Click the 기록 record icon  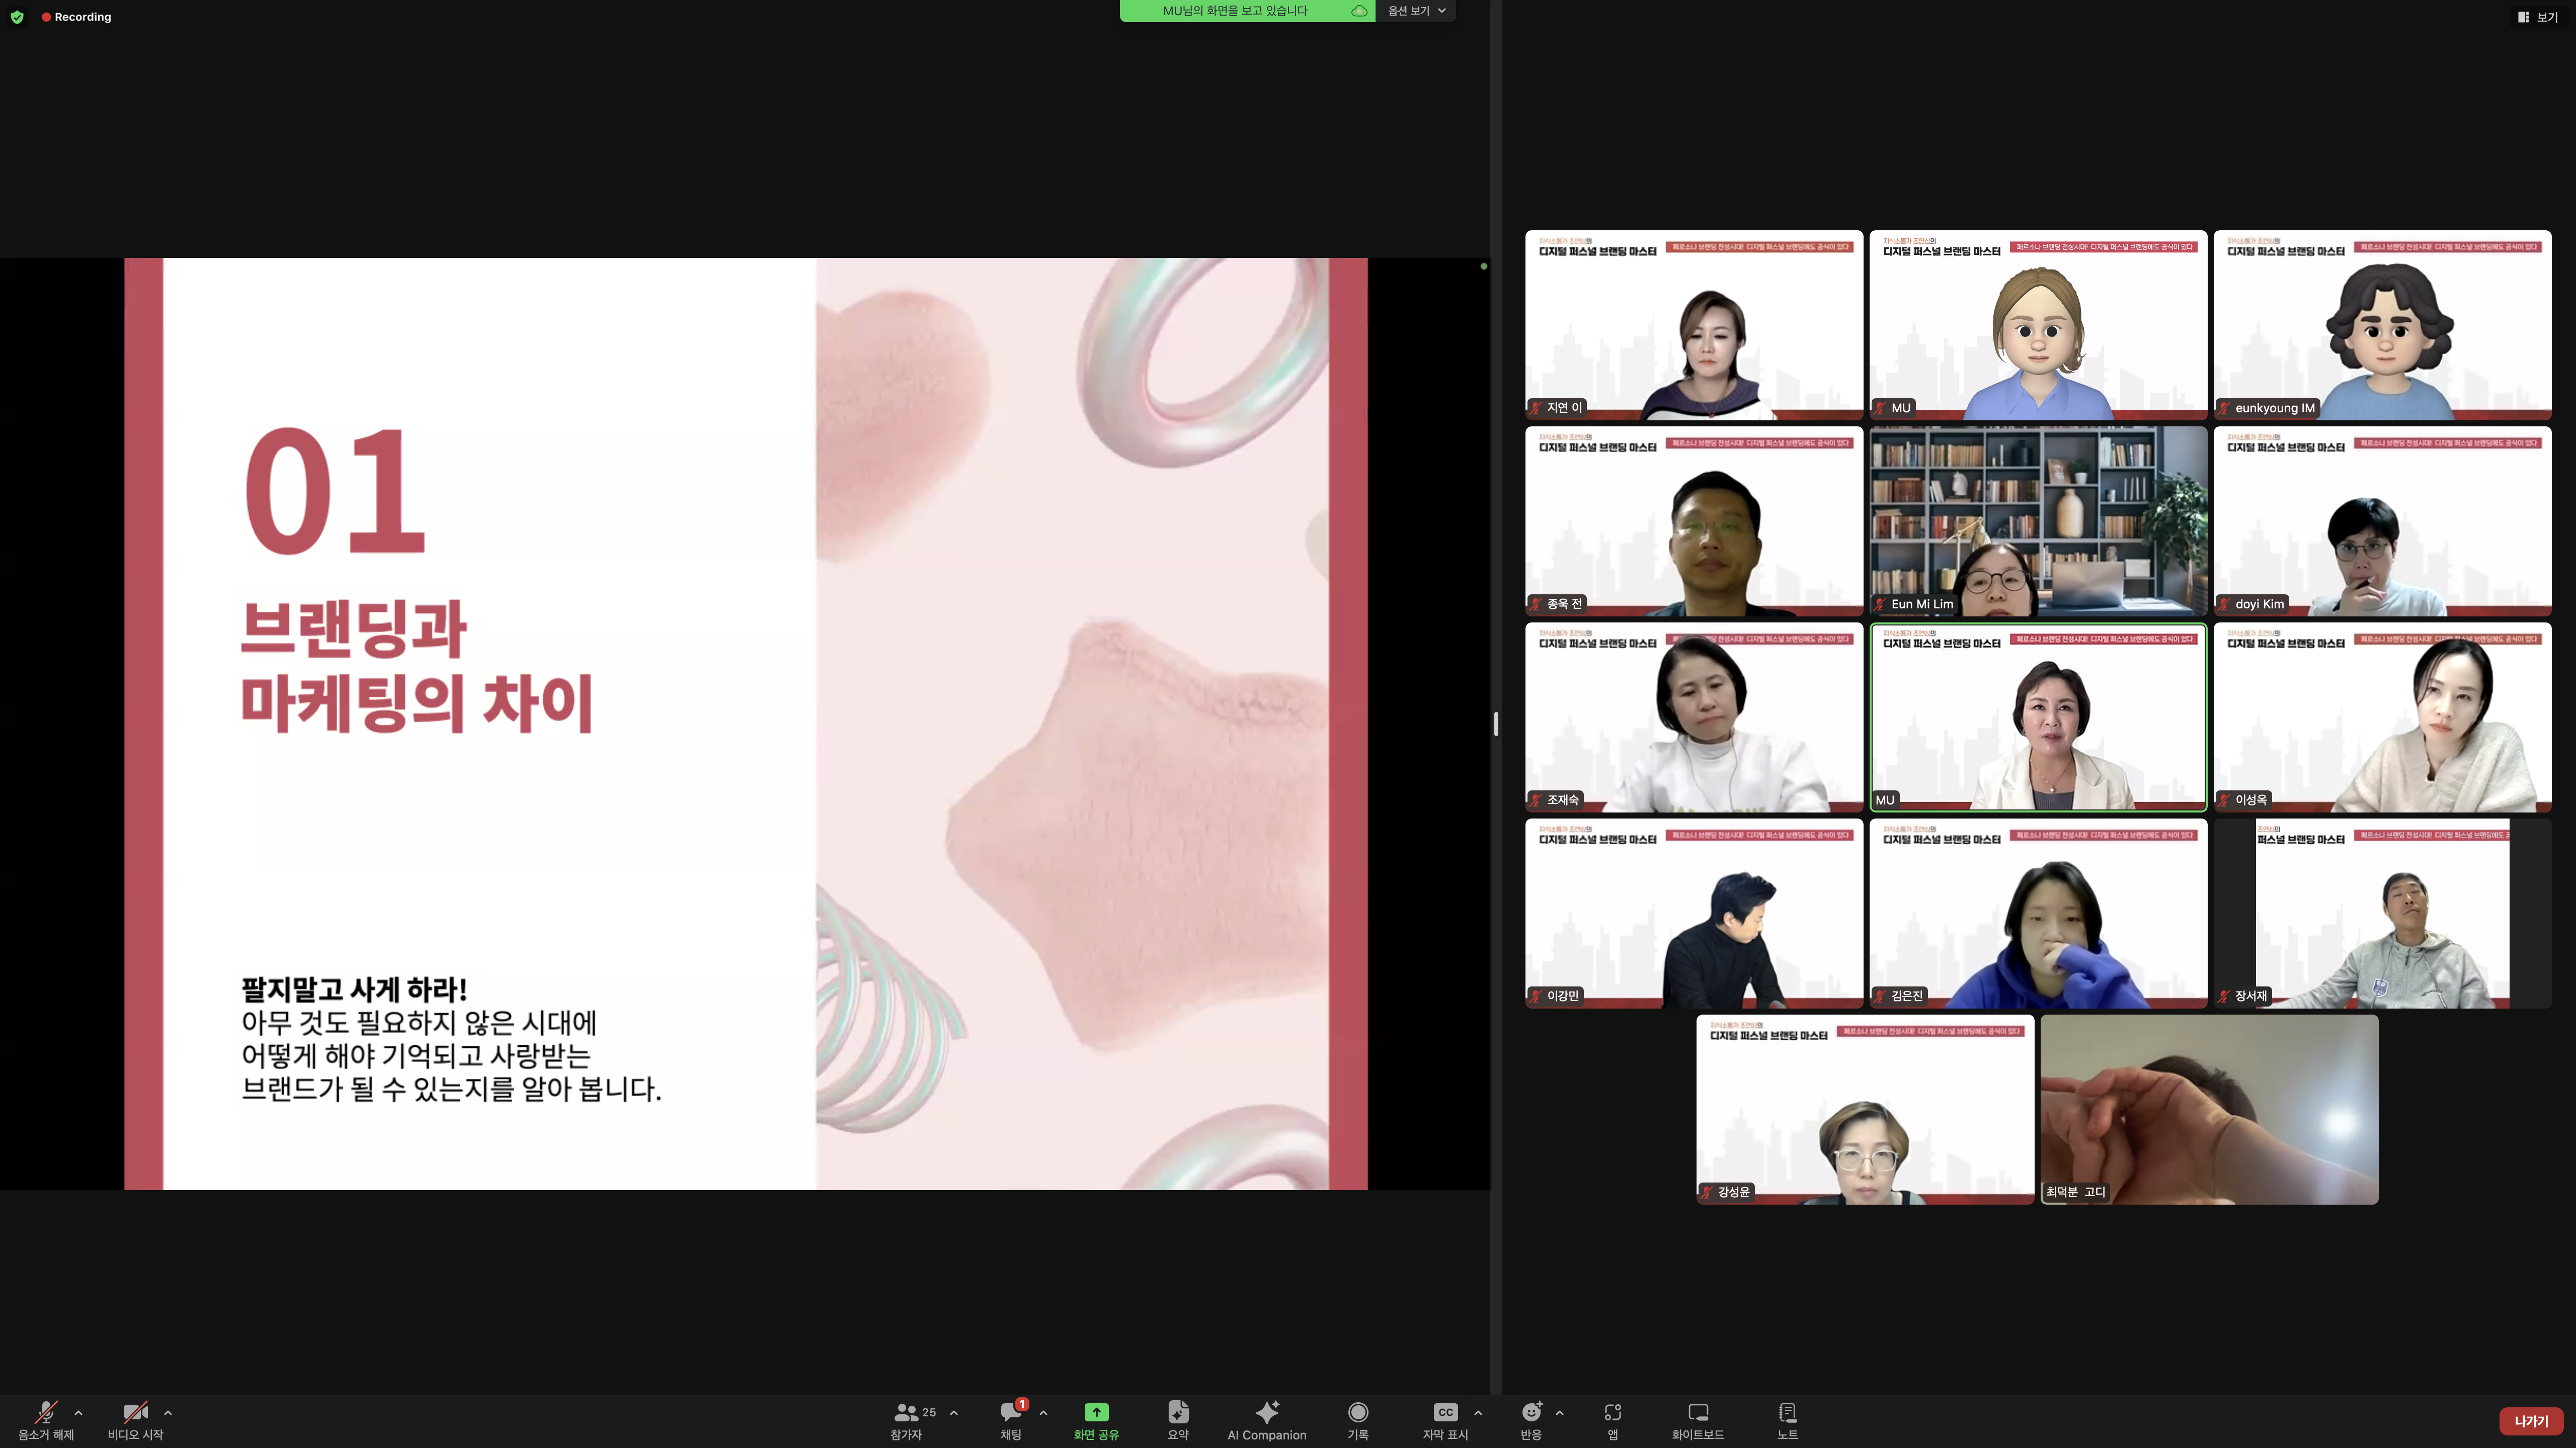click(x=1357, y=1412)
